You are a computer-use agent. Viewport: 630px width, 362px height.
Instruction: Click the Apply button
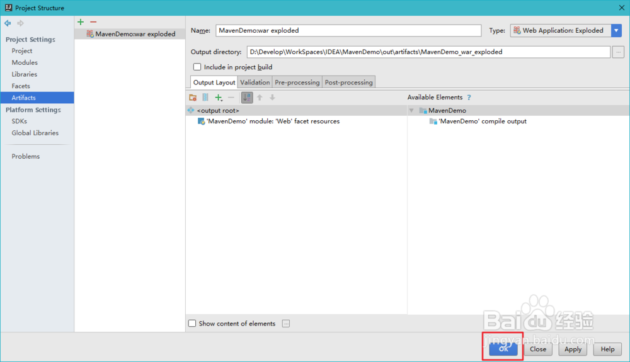click(573, 349)
